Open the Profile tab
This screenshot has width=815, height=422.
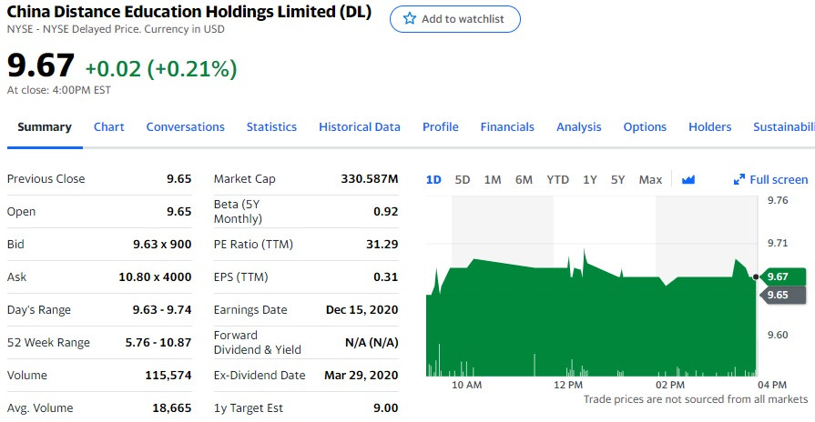(x=440, y=127)
